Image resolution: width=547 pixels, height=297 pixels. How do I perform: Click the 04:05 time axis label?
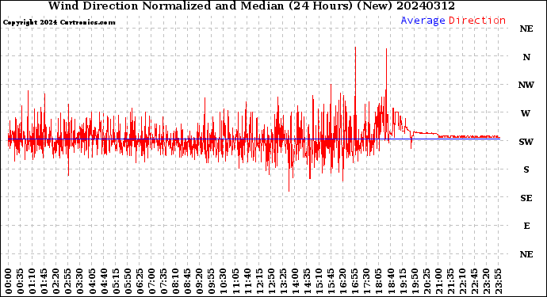coord(92,281)
